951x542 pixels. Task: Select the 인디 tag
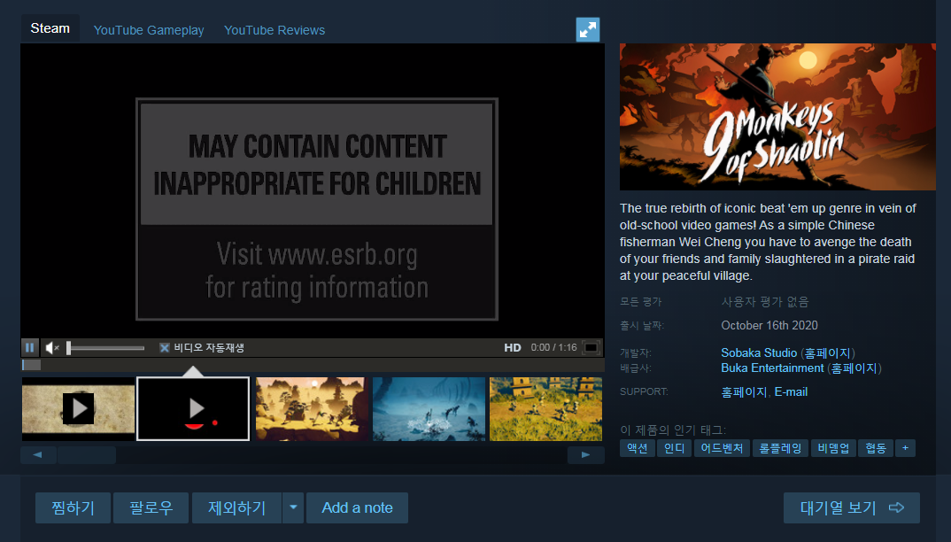(675, 448)
